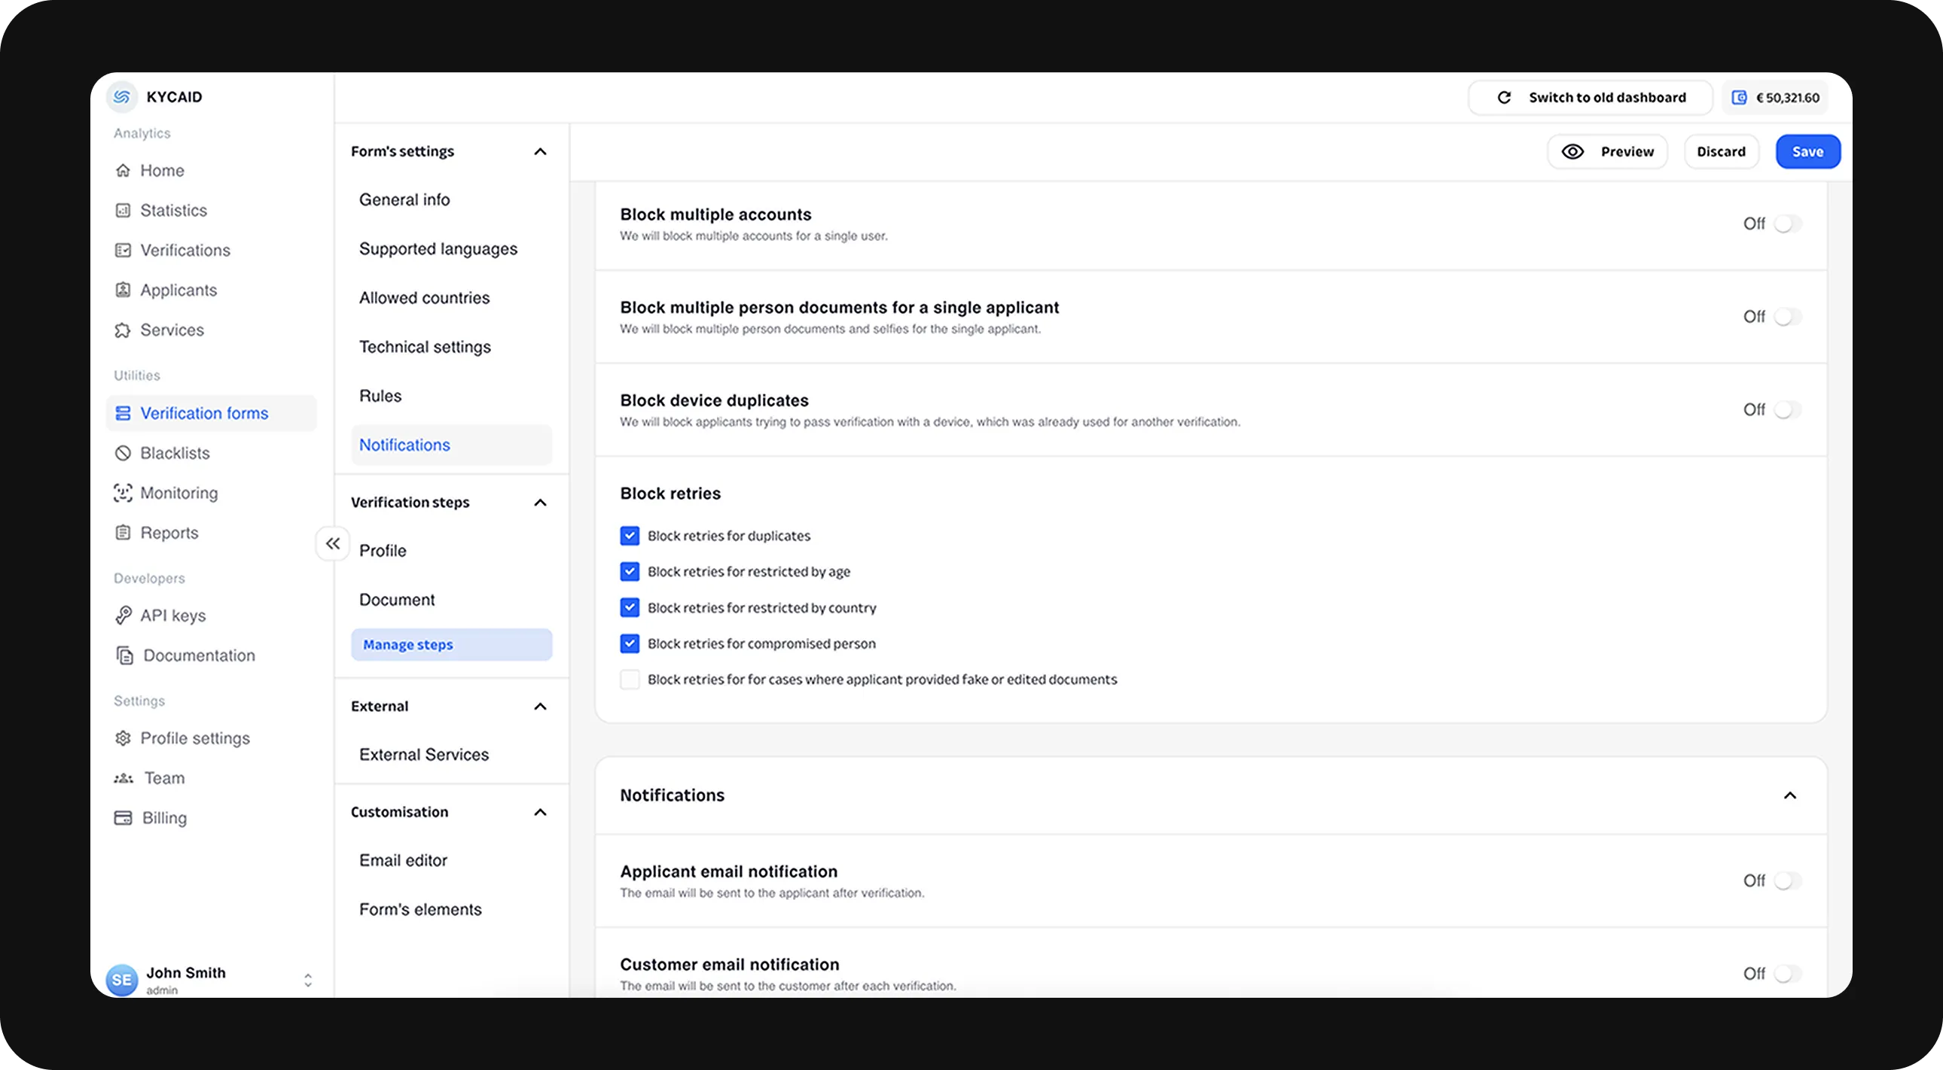1943x1070 pixels.
Task: Select General info menu item
Action: point(404,199)
